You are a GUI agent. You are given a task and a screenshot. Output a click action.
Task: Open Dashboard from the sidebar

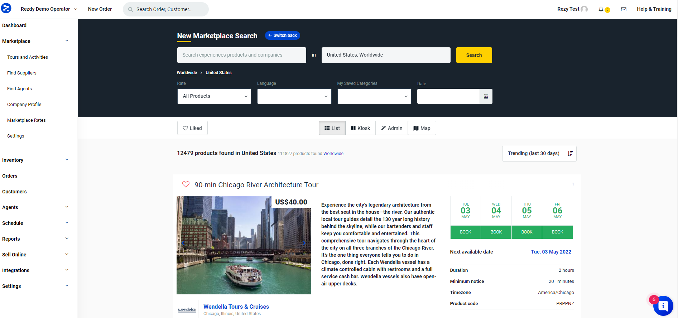point(14,25)
